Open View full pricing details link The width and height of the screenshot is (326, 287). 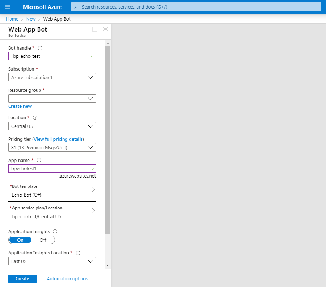(58, 139)
